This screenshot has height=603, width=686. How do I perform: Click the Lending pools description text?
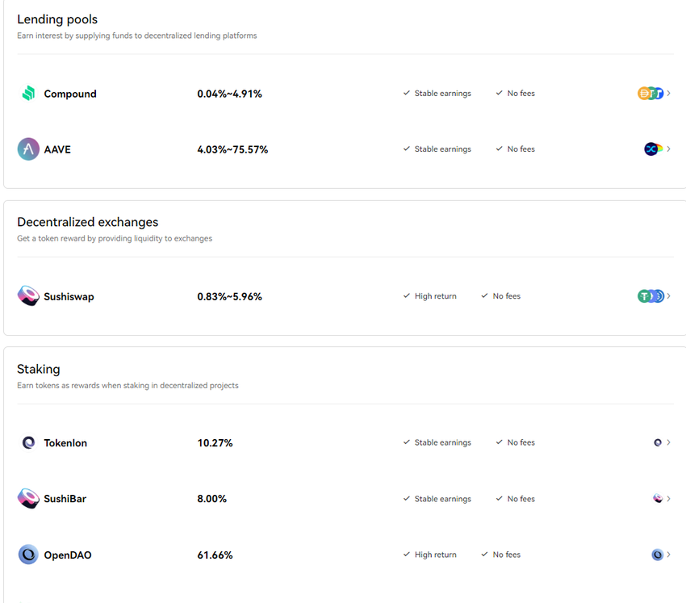coord(137,36)
